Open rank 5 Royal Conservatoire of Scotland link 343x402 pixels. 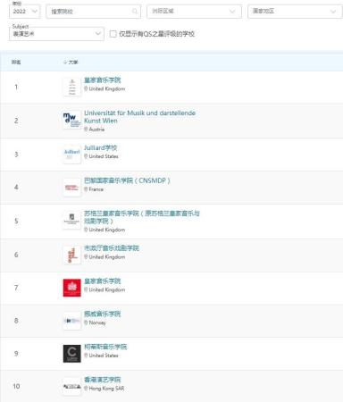pos(142,217)
